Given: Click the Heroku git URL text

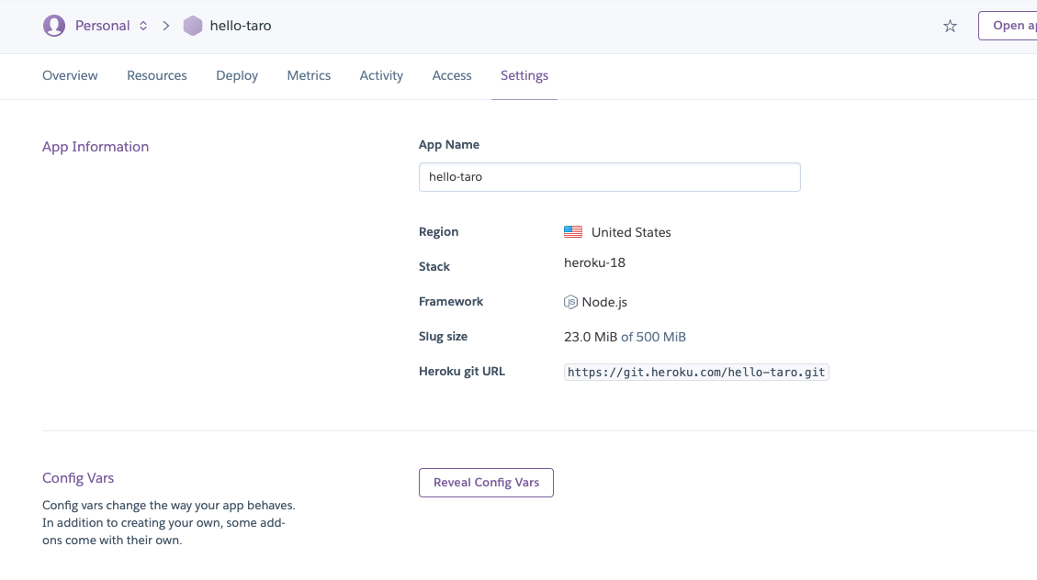Looking at the screenshot, I should click(696, 372).
